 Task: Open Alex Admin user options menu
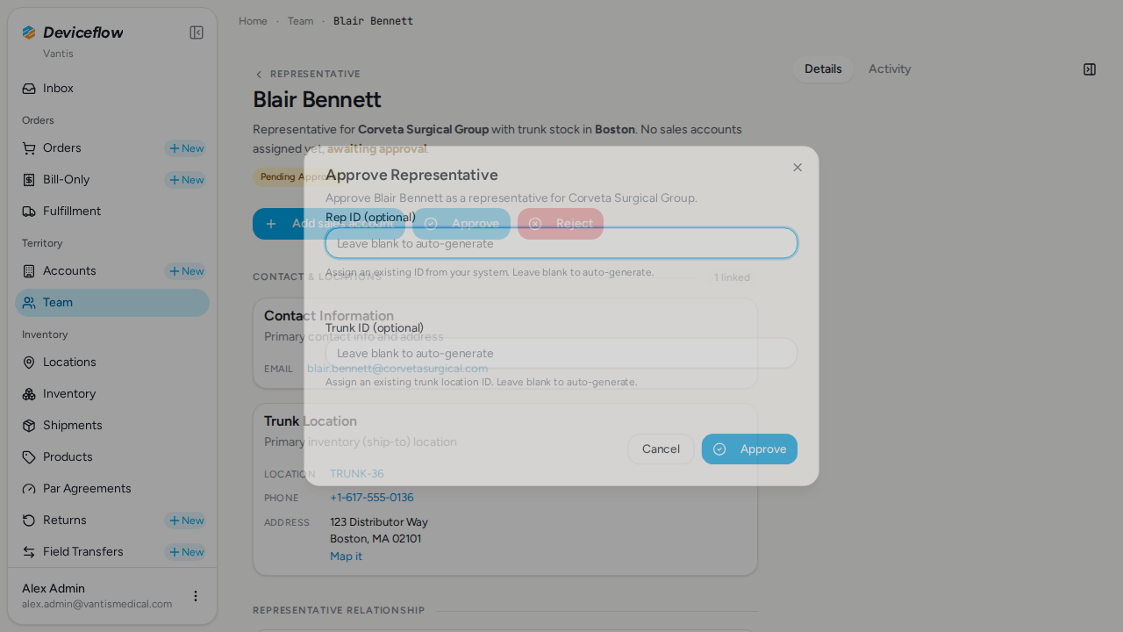[196, 596]
